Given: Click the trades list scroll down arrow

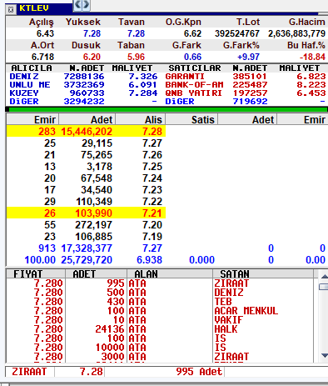Looking at the screenshot, I should [x=324, y=355].
